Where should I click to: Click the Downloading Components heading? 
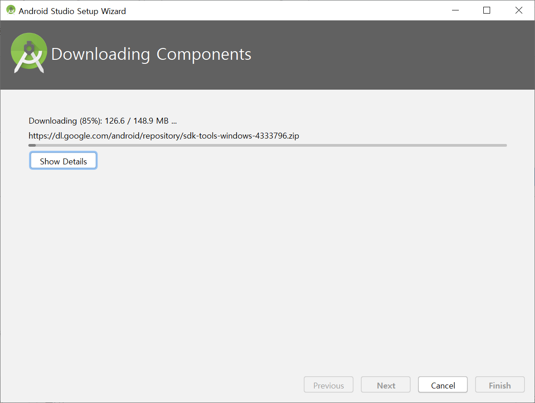pos(151,54)
